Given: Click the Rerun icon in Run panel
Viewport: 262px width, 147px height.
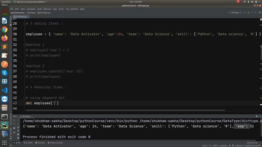Looking at the screenshot, I should [14, 120].
